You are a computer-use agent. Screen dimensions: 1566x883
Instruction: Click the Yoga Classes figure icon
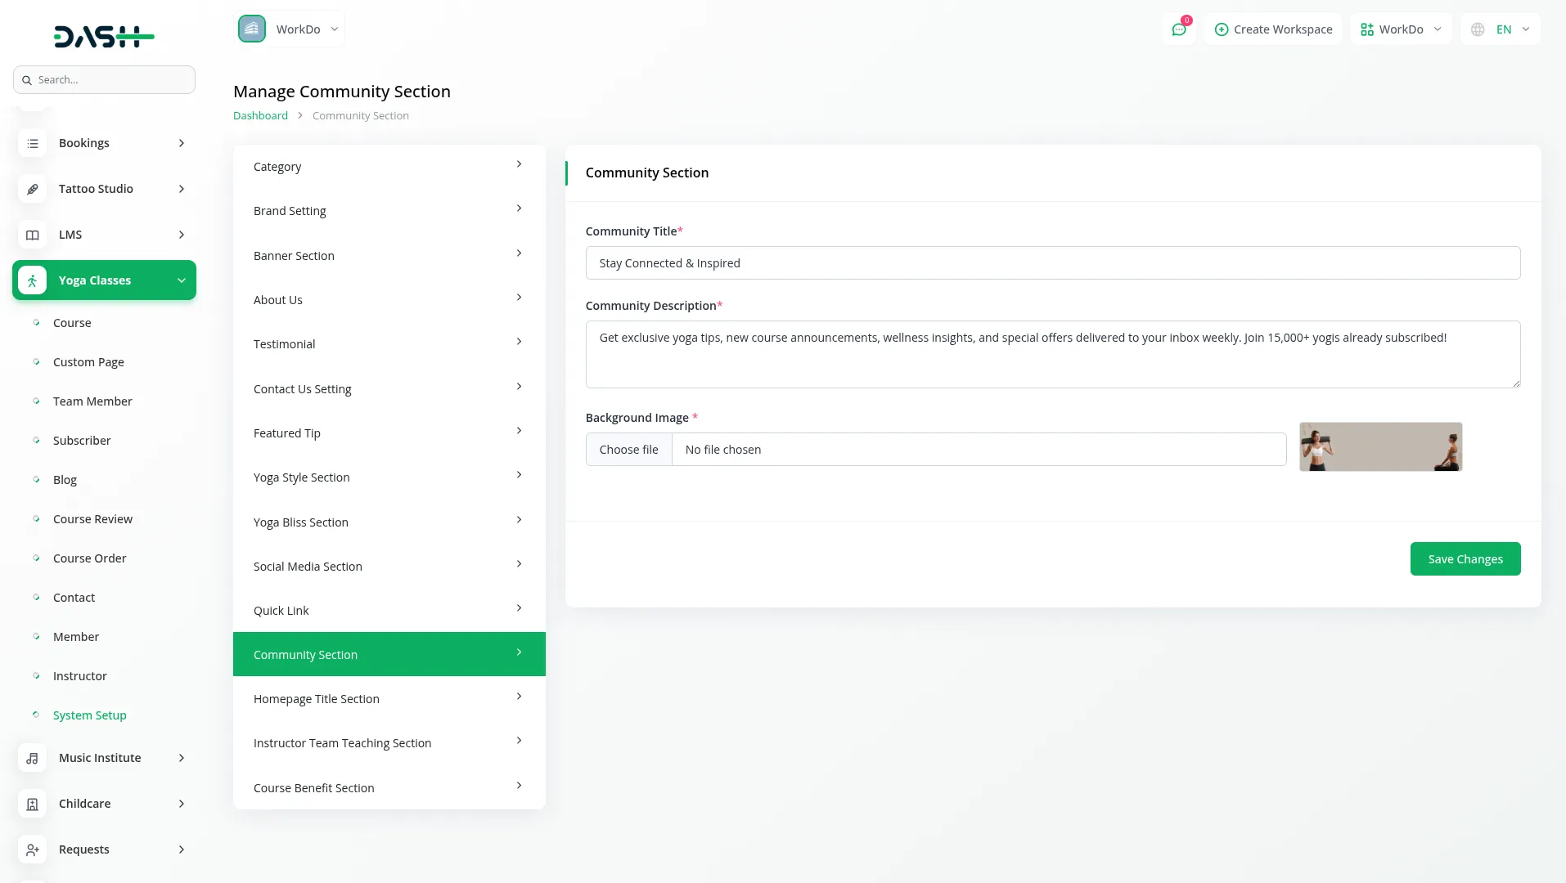[32, 280]
